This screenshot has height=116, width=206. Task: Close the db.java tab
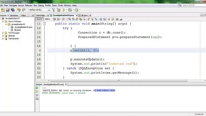[x=90, y=15]
